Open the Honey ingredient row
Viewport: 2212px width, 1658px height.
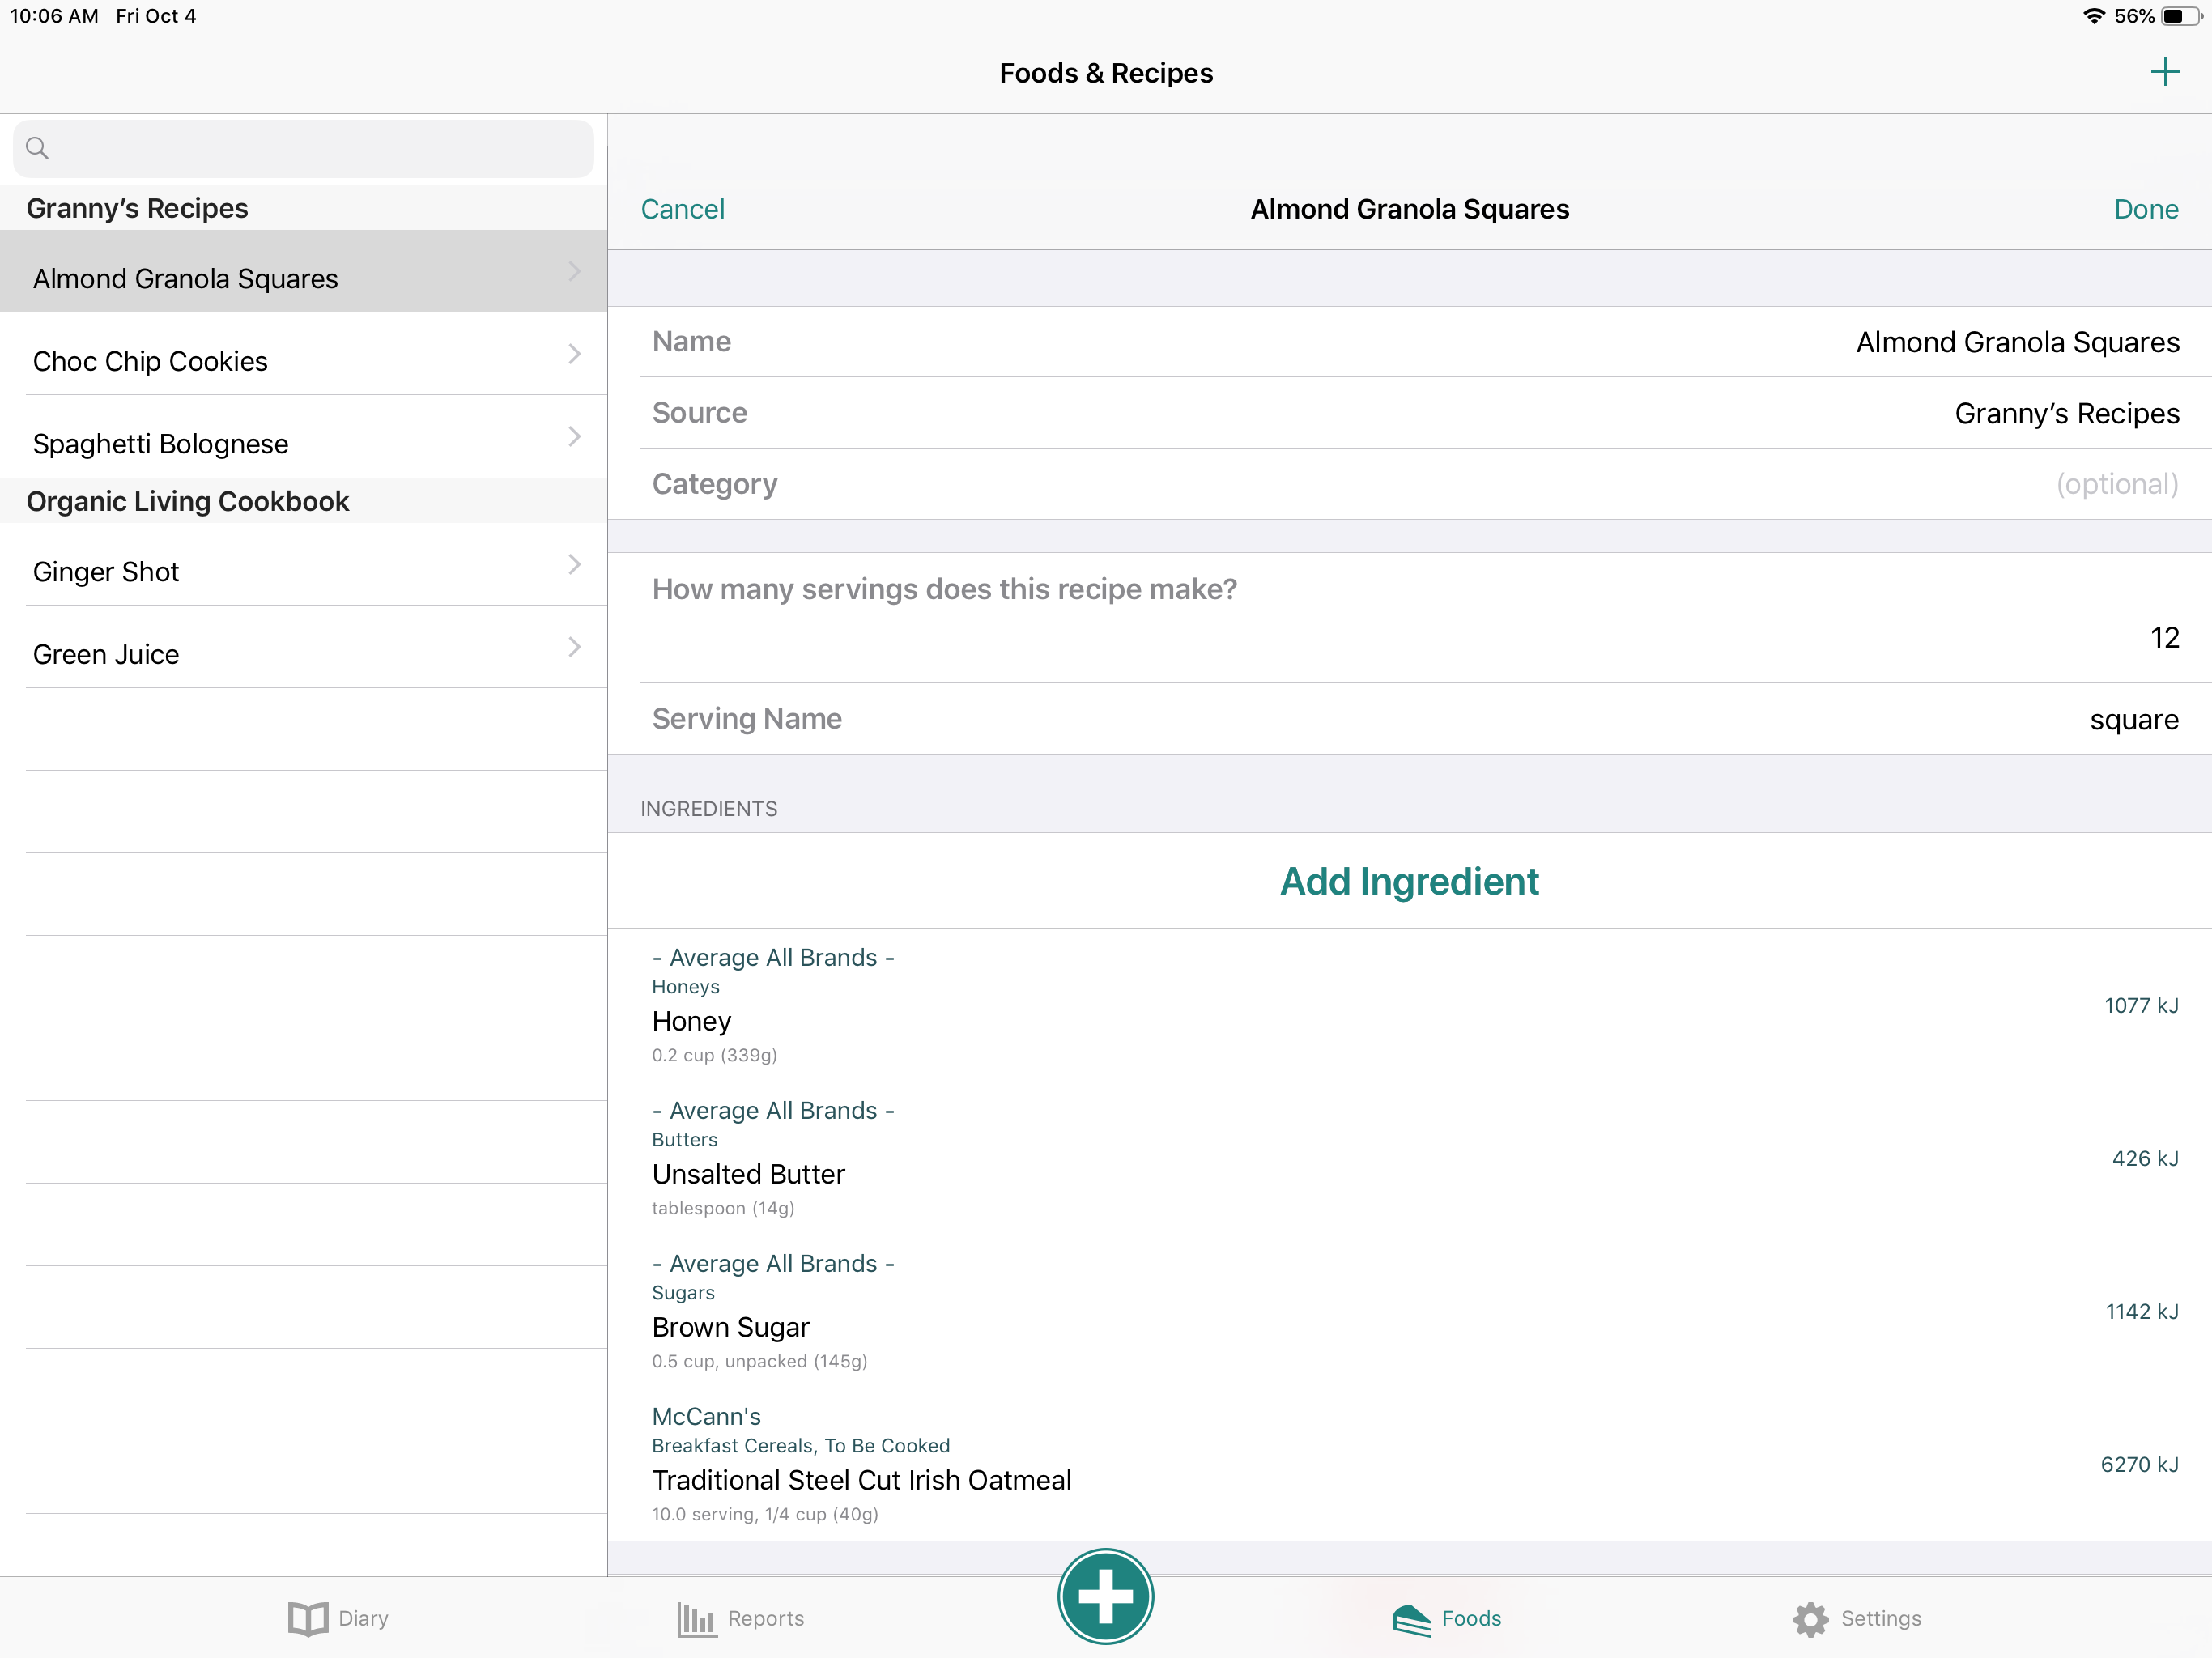(1409, 1005)
